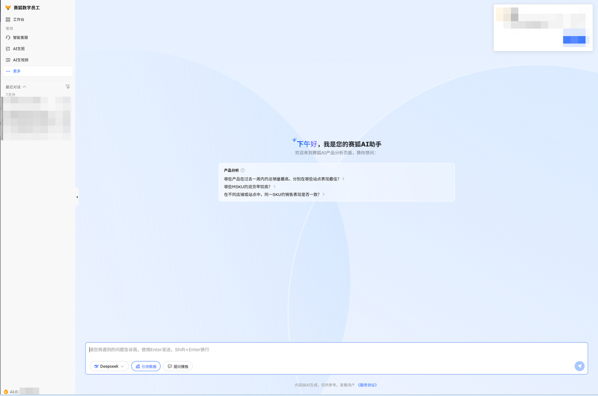Click the send message arrow button
The width and height of the screenshot is (598, 396).
pos(579,366)
